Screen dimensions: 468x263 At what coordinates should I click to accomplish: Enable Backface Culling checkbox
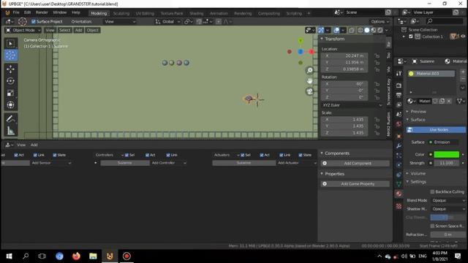pyautogui.click(x=432, y=191)
